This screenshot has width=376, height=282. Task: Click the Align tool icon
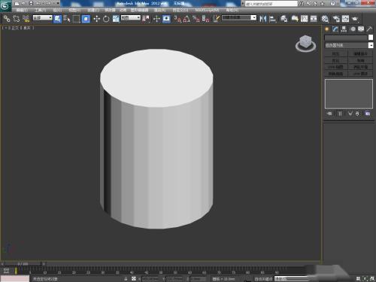[x=272, y=19]
